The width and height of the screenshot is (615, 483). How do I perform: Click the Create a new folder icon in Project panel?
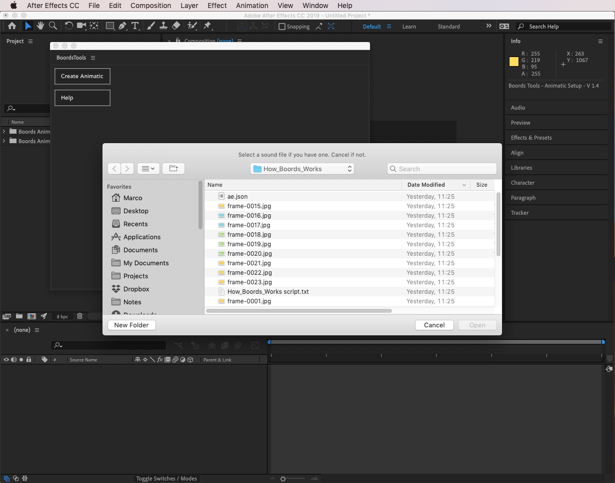[x=19, y=316]
